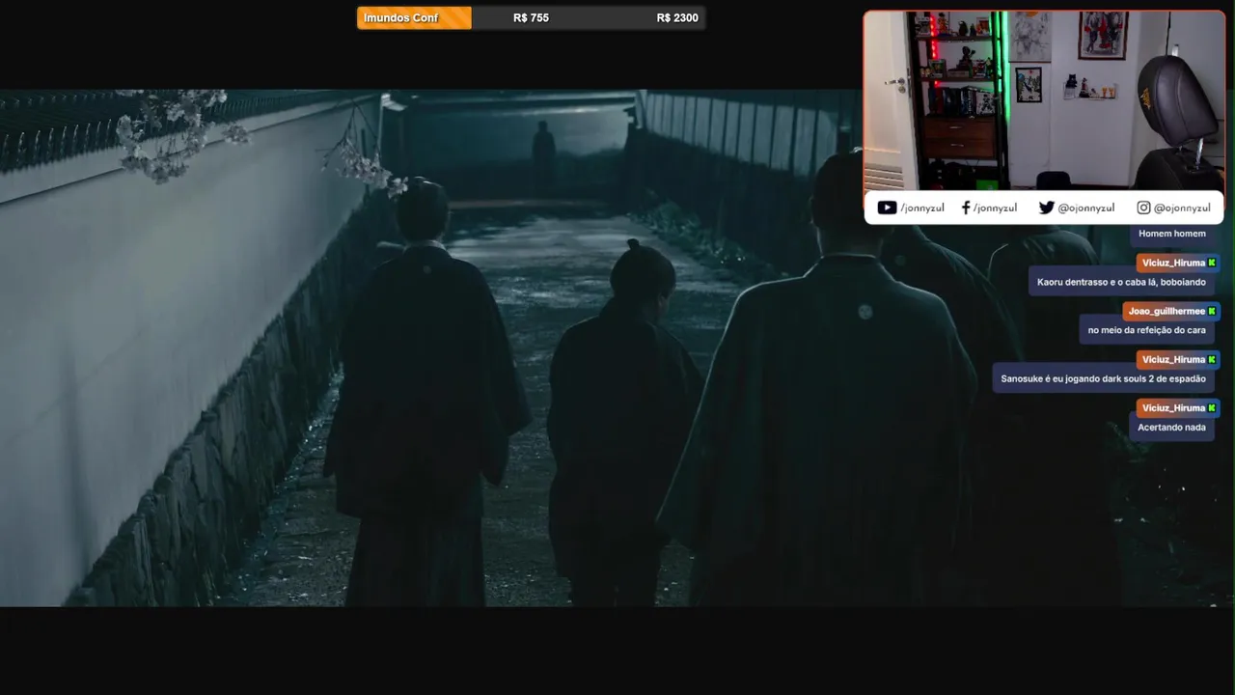Viewport: 1235px width, 695px height.
Task: Click the 'no meio da refeição do cara' message
Action: click(1146, 330)
